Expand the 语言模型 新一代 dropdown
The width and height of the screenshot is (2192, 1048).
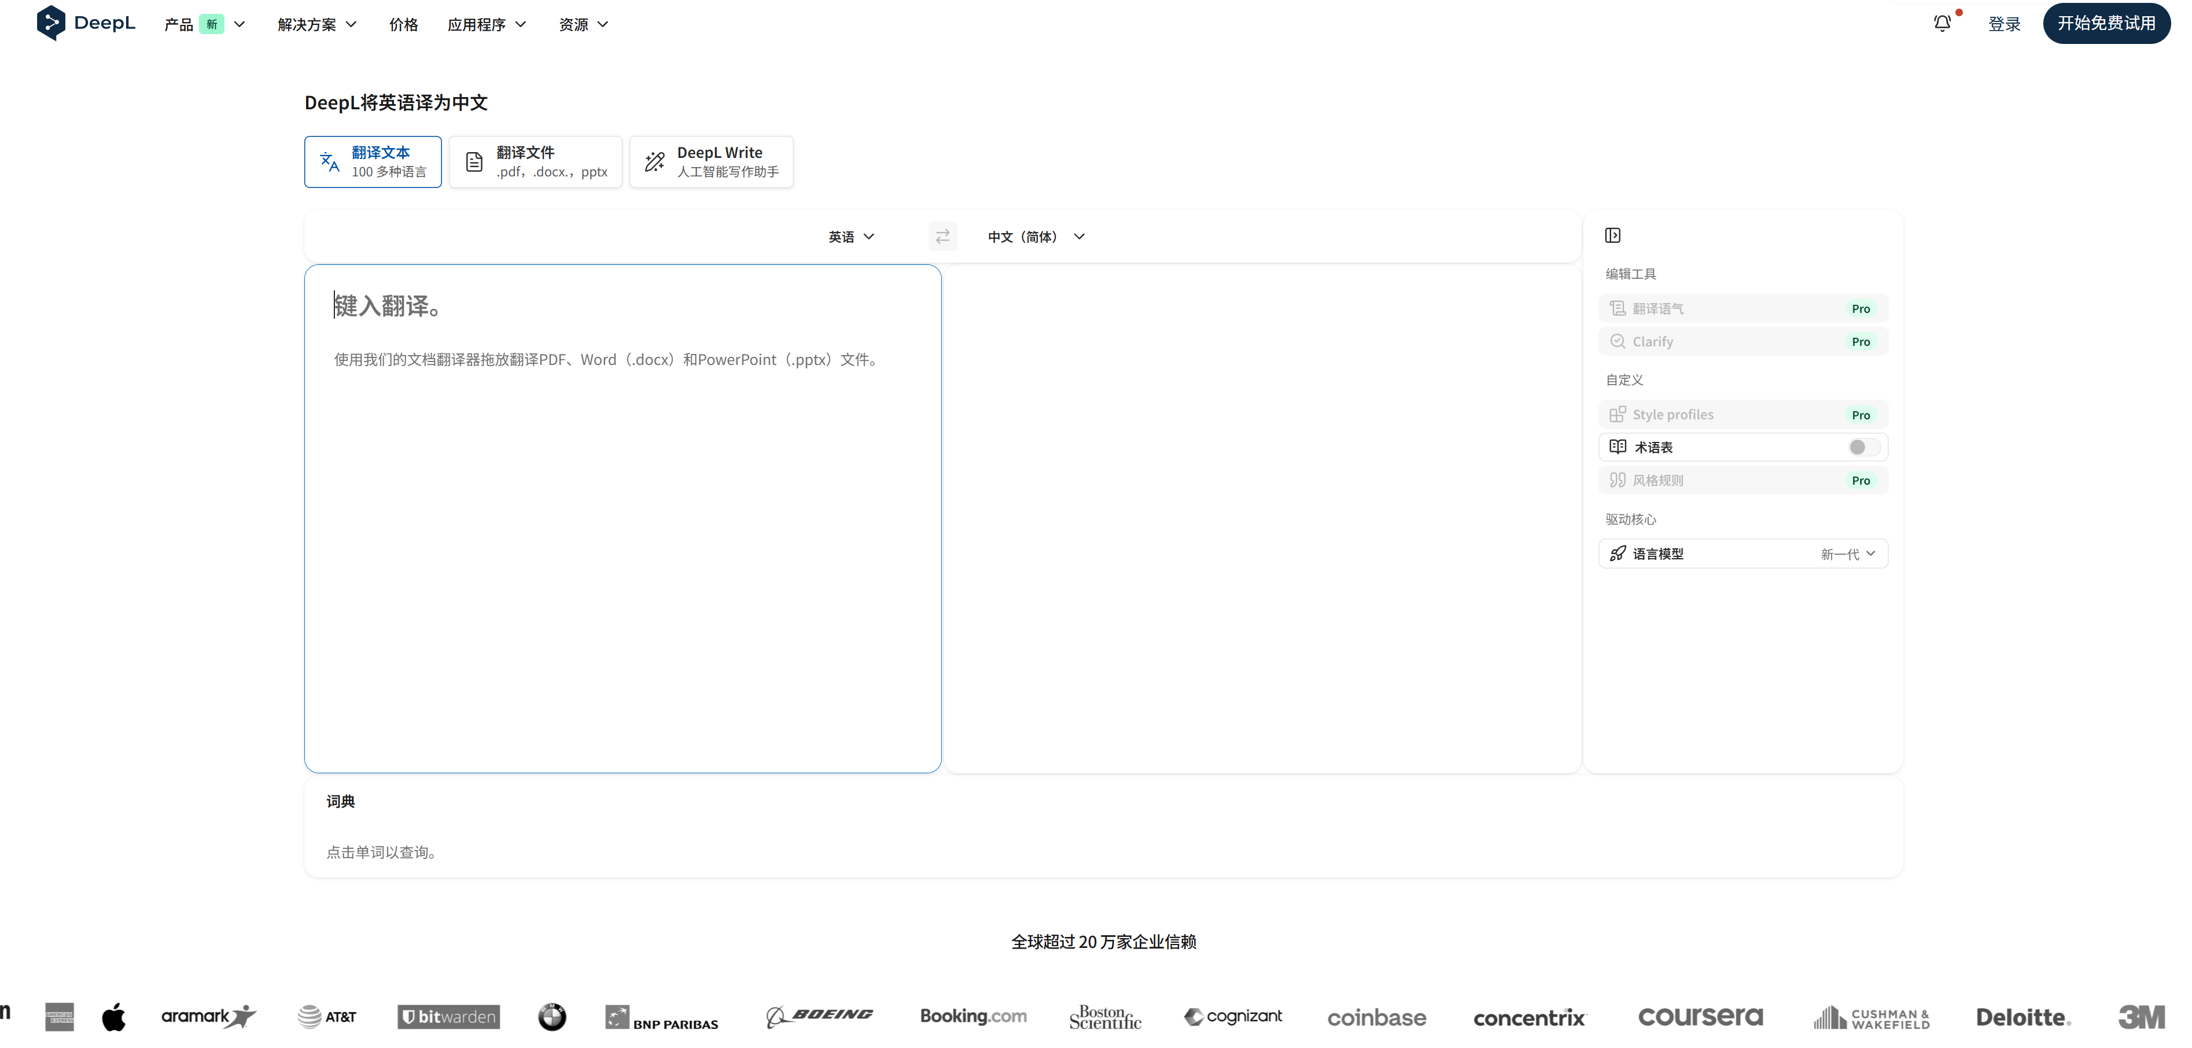1847,553
